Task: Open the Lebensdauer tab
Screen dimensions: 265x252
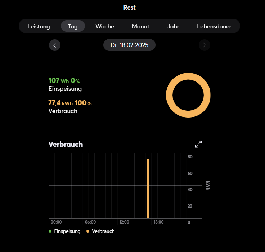Action: coord(214,26)
